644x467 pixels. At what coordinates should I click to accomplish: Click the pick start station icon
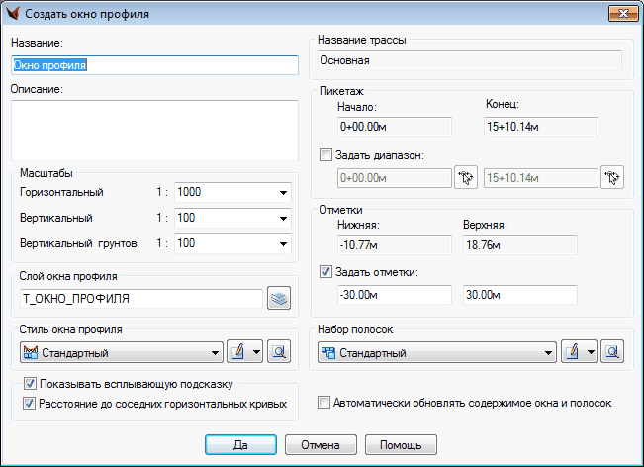[x=465, y=178]
